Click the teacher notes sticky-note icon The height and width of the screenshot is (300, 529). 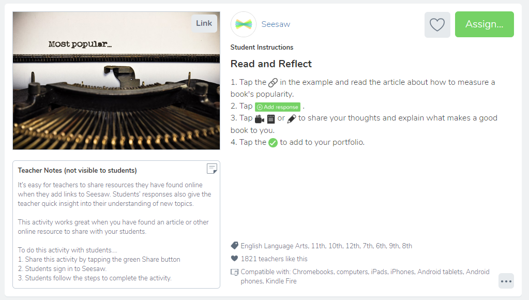tap(212, 169)
